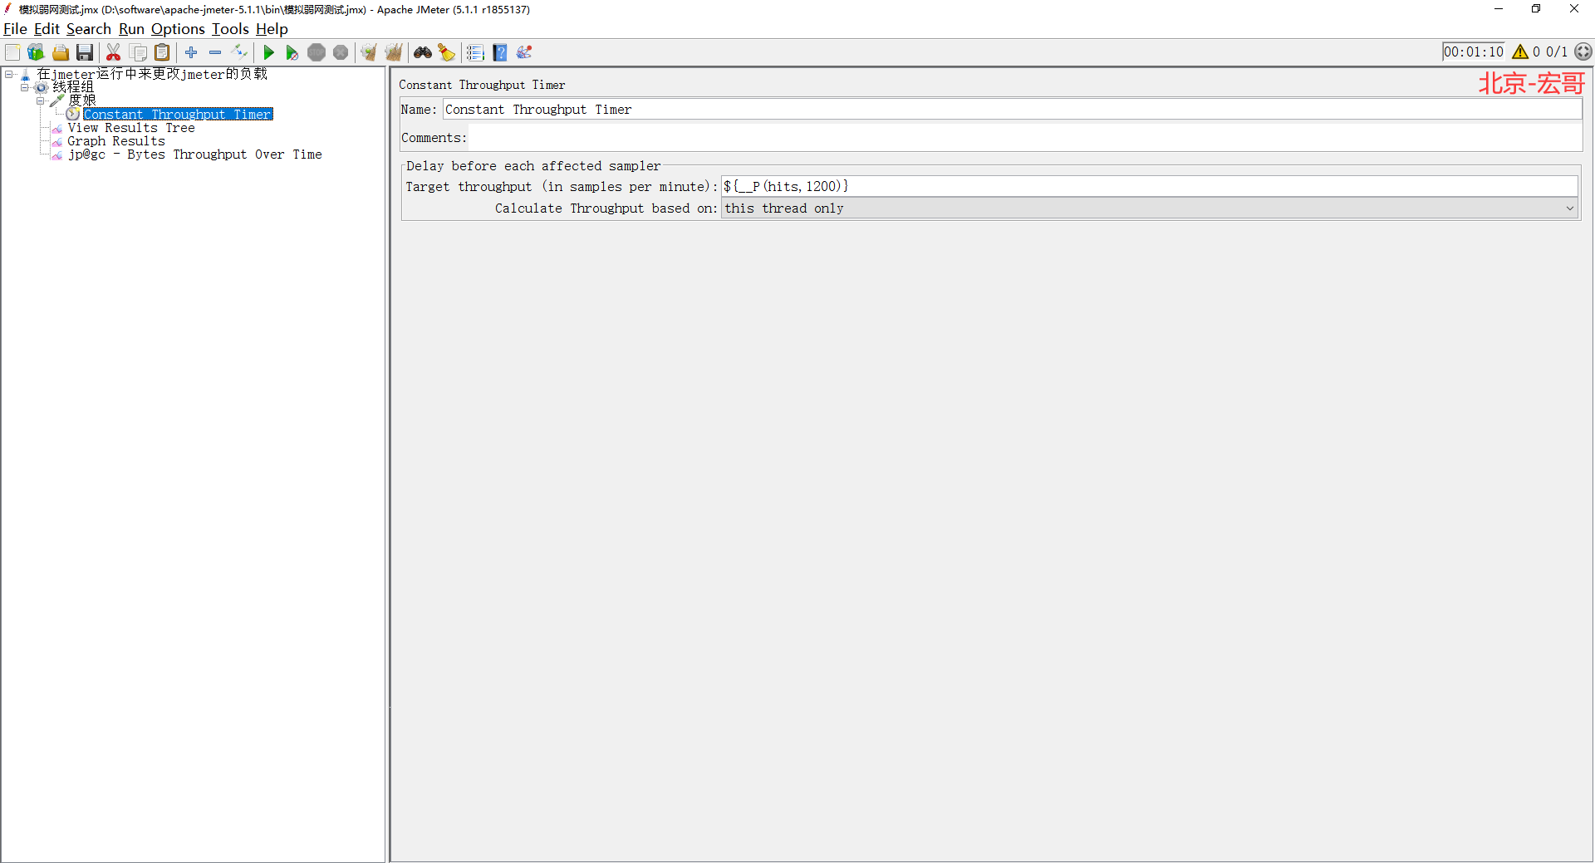Clear all results double broom icon
Screen dimensions: 1595x863
point(394,52)
